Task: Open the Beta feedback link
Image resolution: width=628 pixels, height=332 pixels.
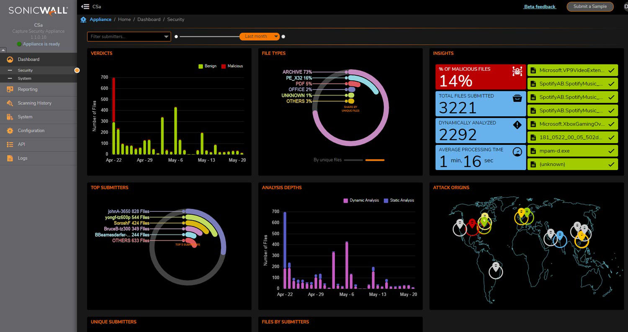Action: coord(540,7)
